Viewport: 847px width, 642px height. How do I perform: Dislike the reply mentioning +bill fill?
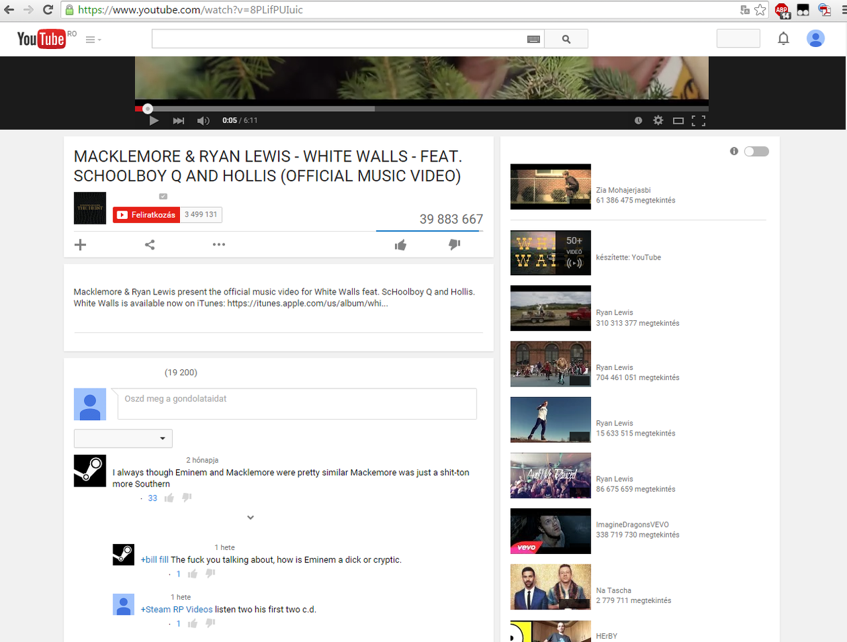click(x=210, y=574)
